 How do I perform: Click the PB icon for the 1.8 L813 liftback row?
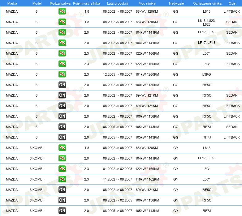pyautogui.click(x=62, y=11)
